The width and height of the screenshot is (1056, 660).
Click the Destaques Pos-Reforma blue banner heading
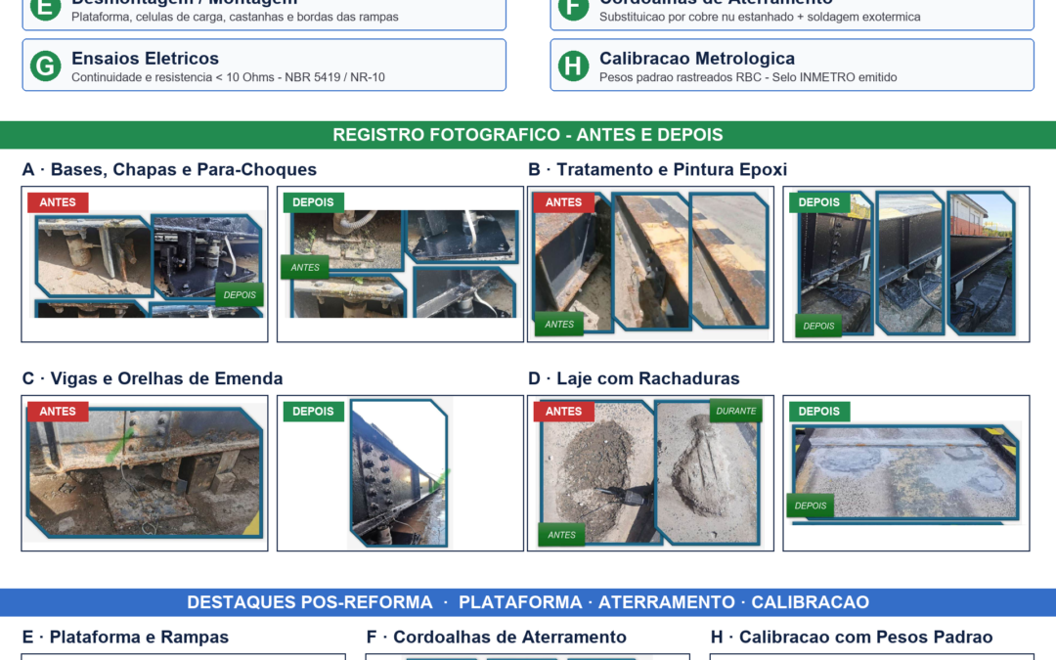tap(528, 602)
